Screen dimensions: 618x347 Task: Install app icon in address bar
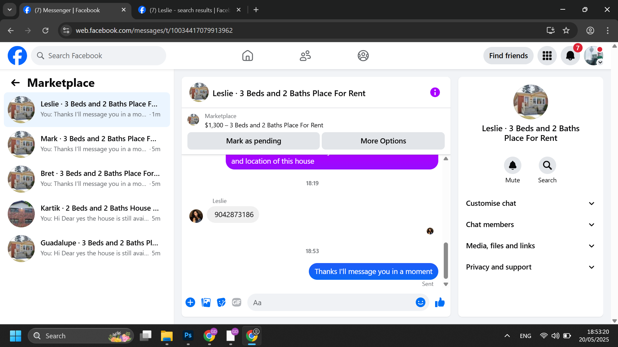550,31
